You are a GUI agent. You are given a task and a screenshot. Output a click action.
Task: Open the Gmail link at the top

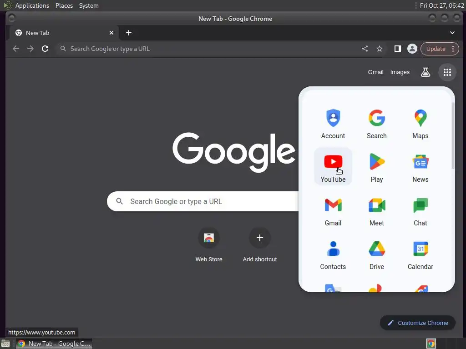pos(375,72)
